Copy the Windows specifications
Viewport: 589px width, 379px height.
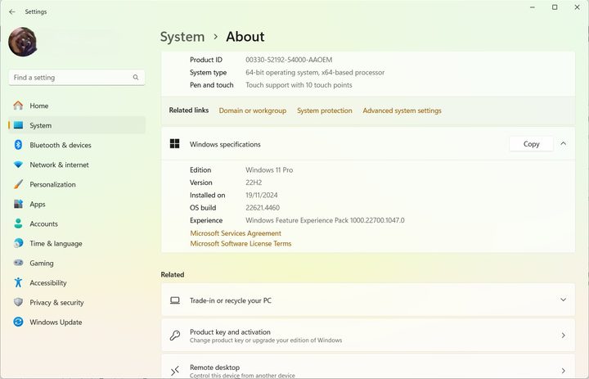pos(531,144)
